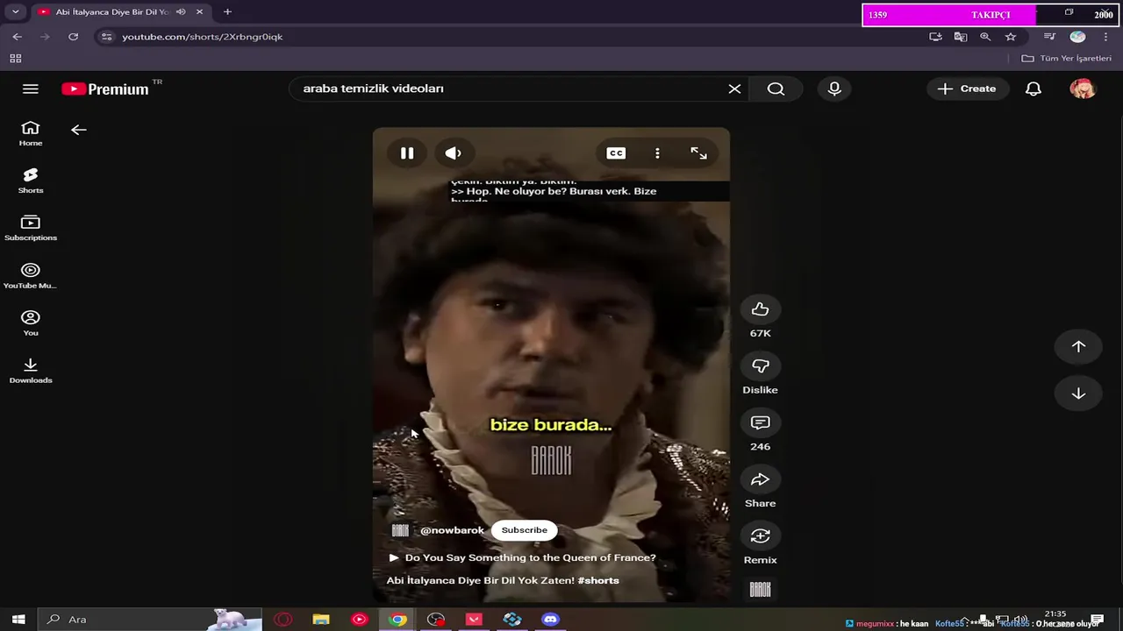The height and width of the screenshot is (631, 1123).
Task: Click the Create button
Action: pos(967,89)
